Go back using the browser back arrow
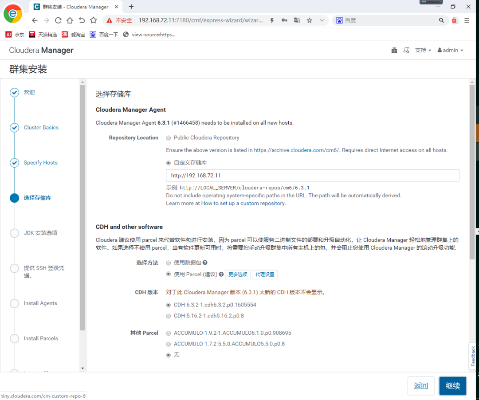This screenshot has height=400, width=479. 35,20
